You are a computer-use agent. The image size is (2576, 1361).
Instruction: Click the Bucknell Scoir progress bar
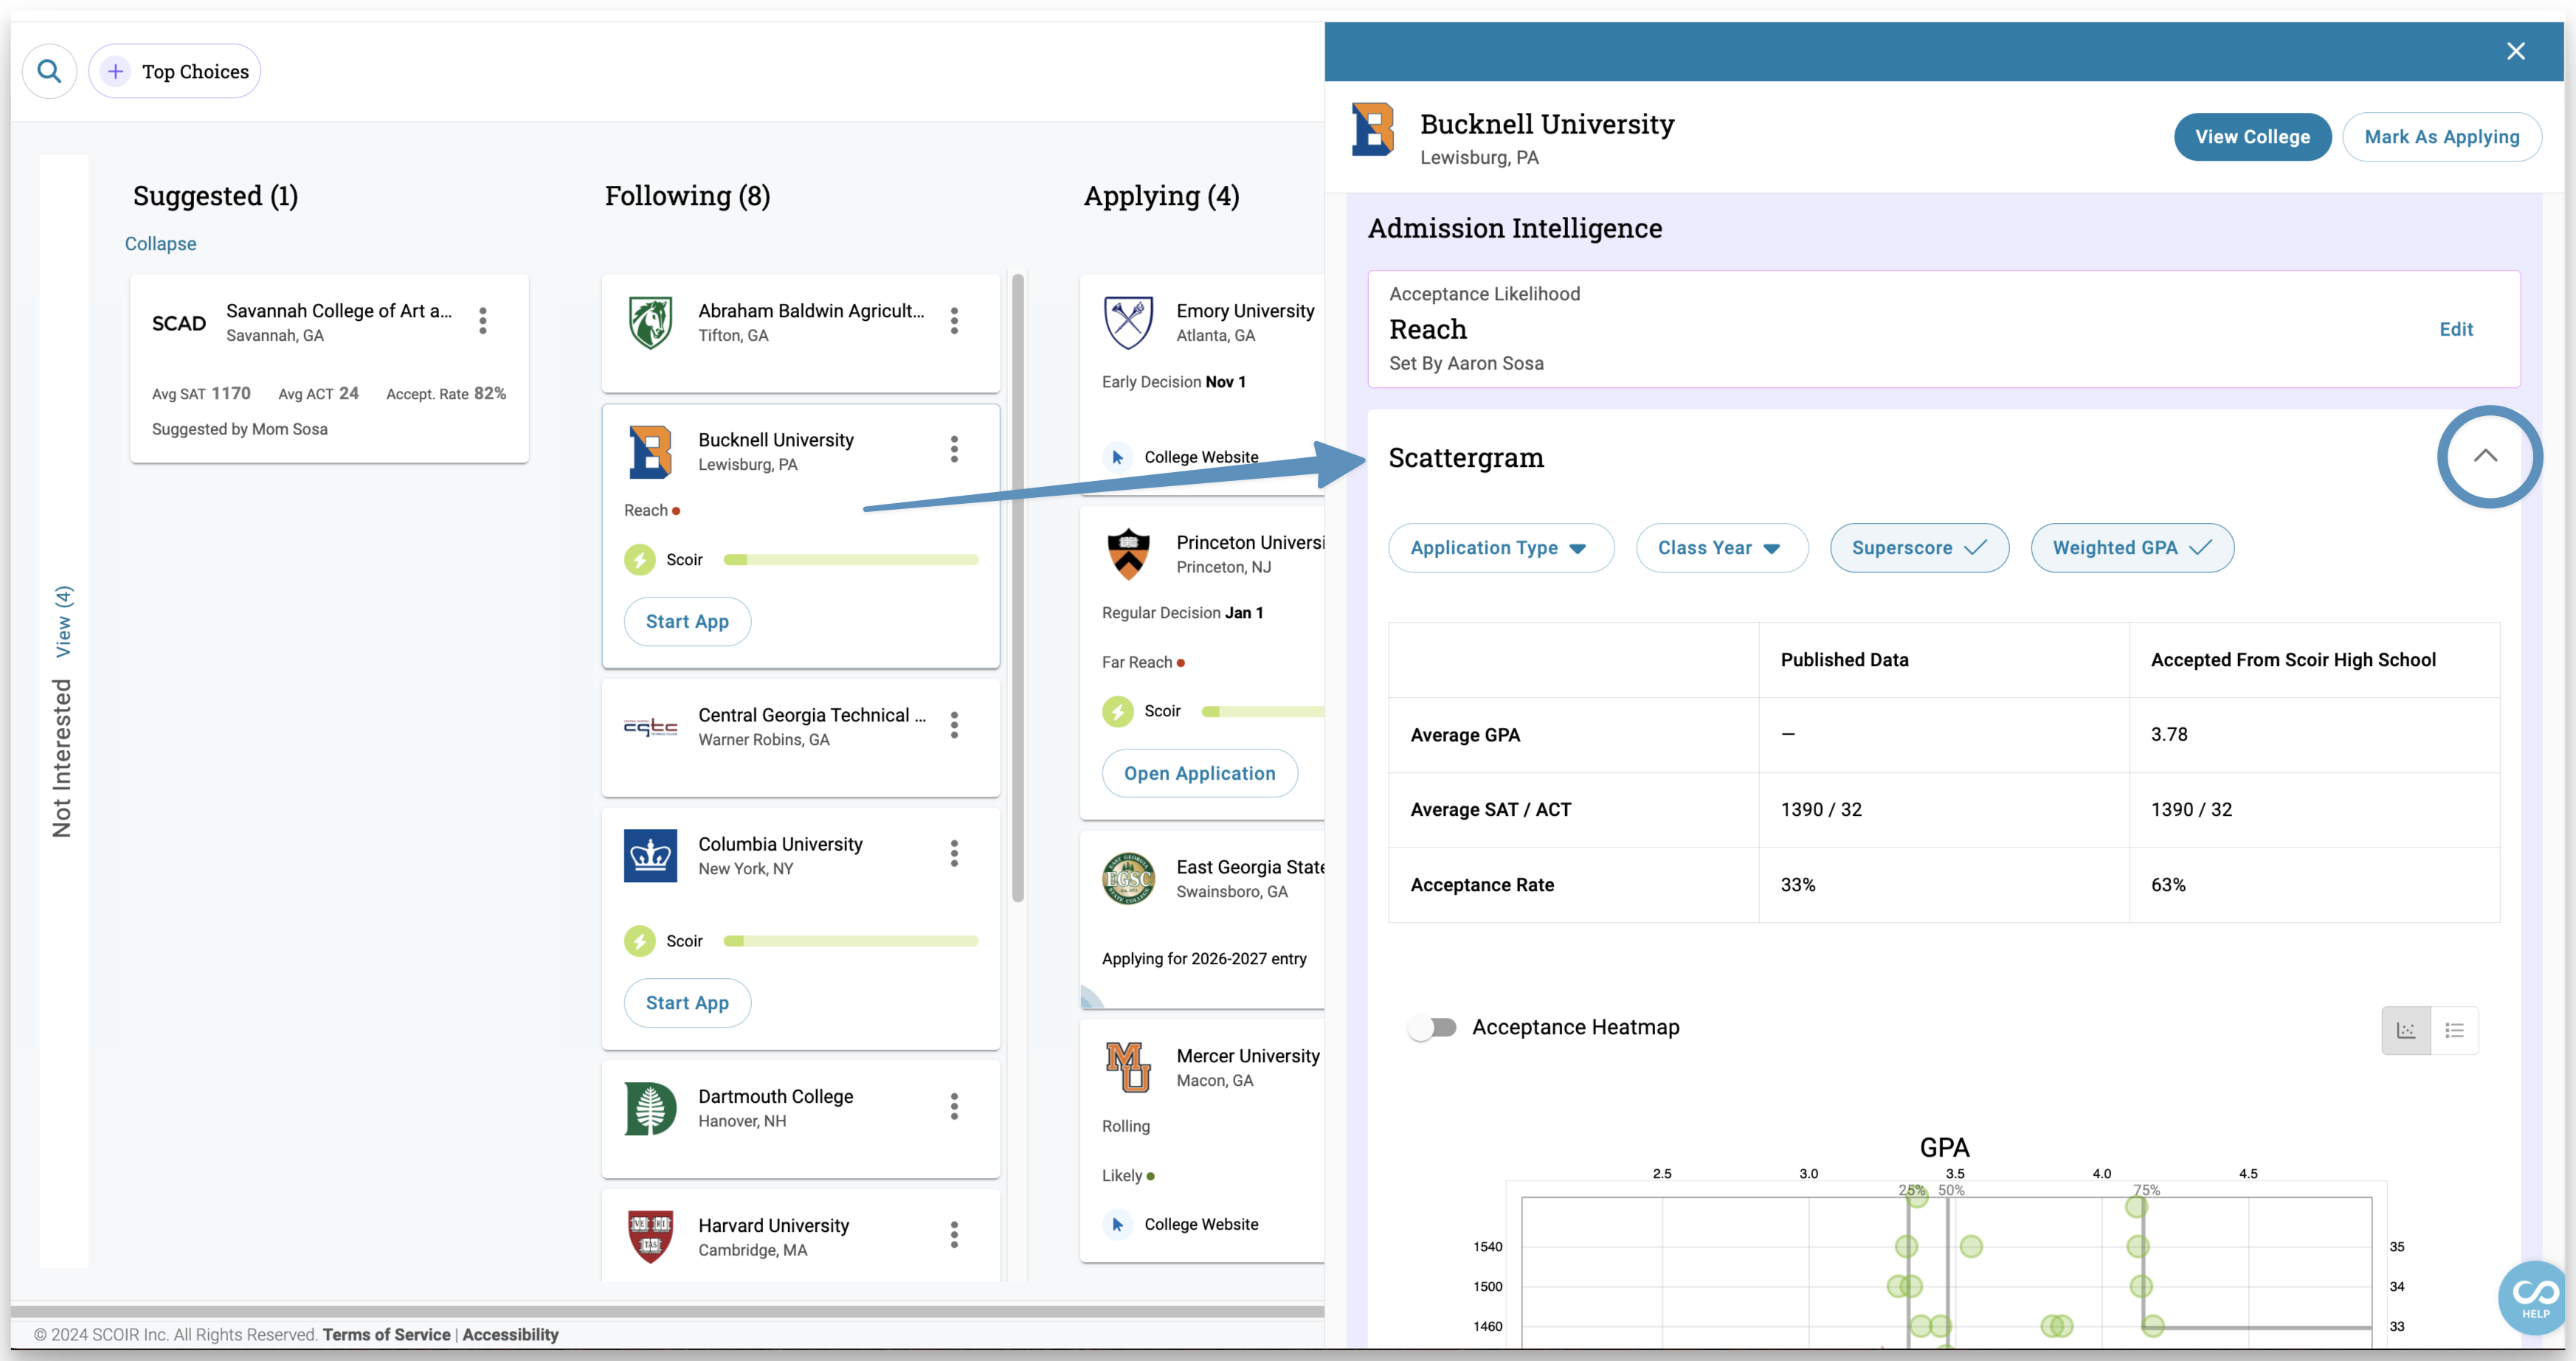pos(850,560)
